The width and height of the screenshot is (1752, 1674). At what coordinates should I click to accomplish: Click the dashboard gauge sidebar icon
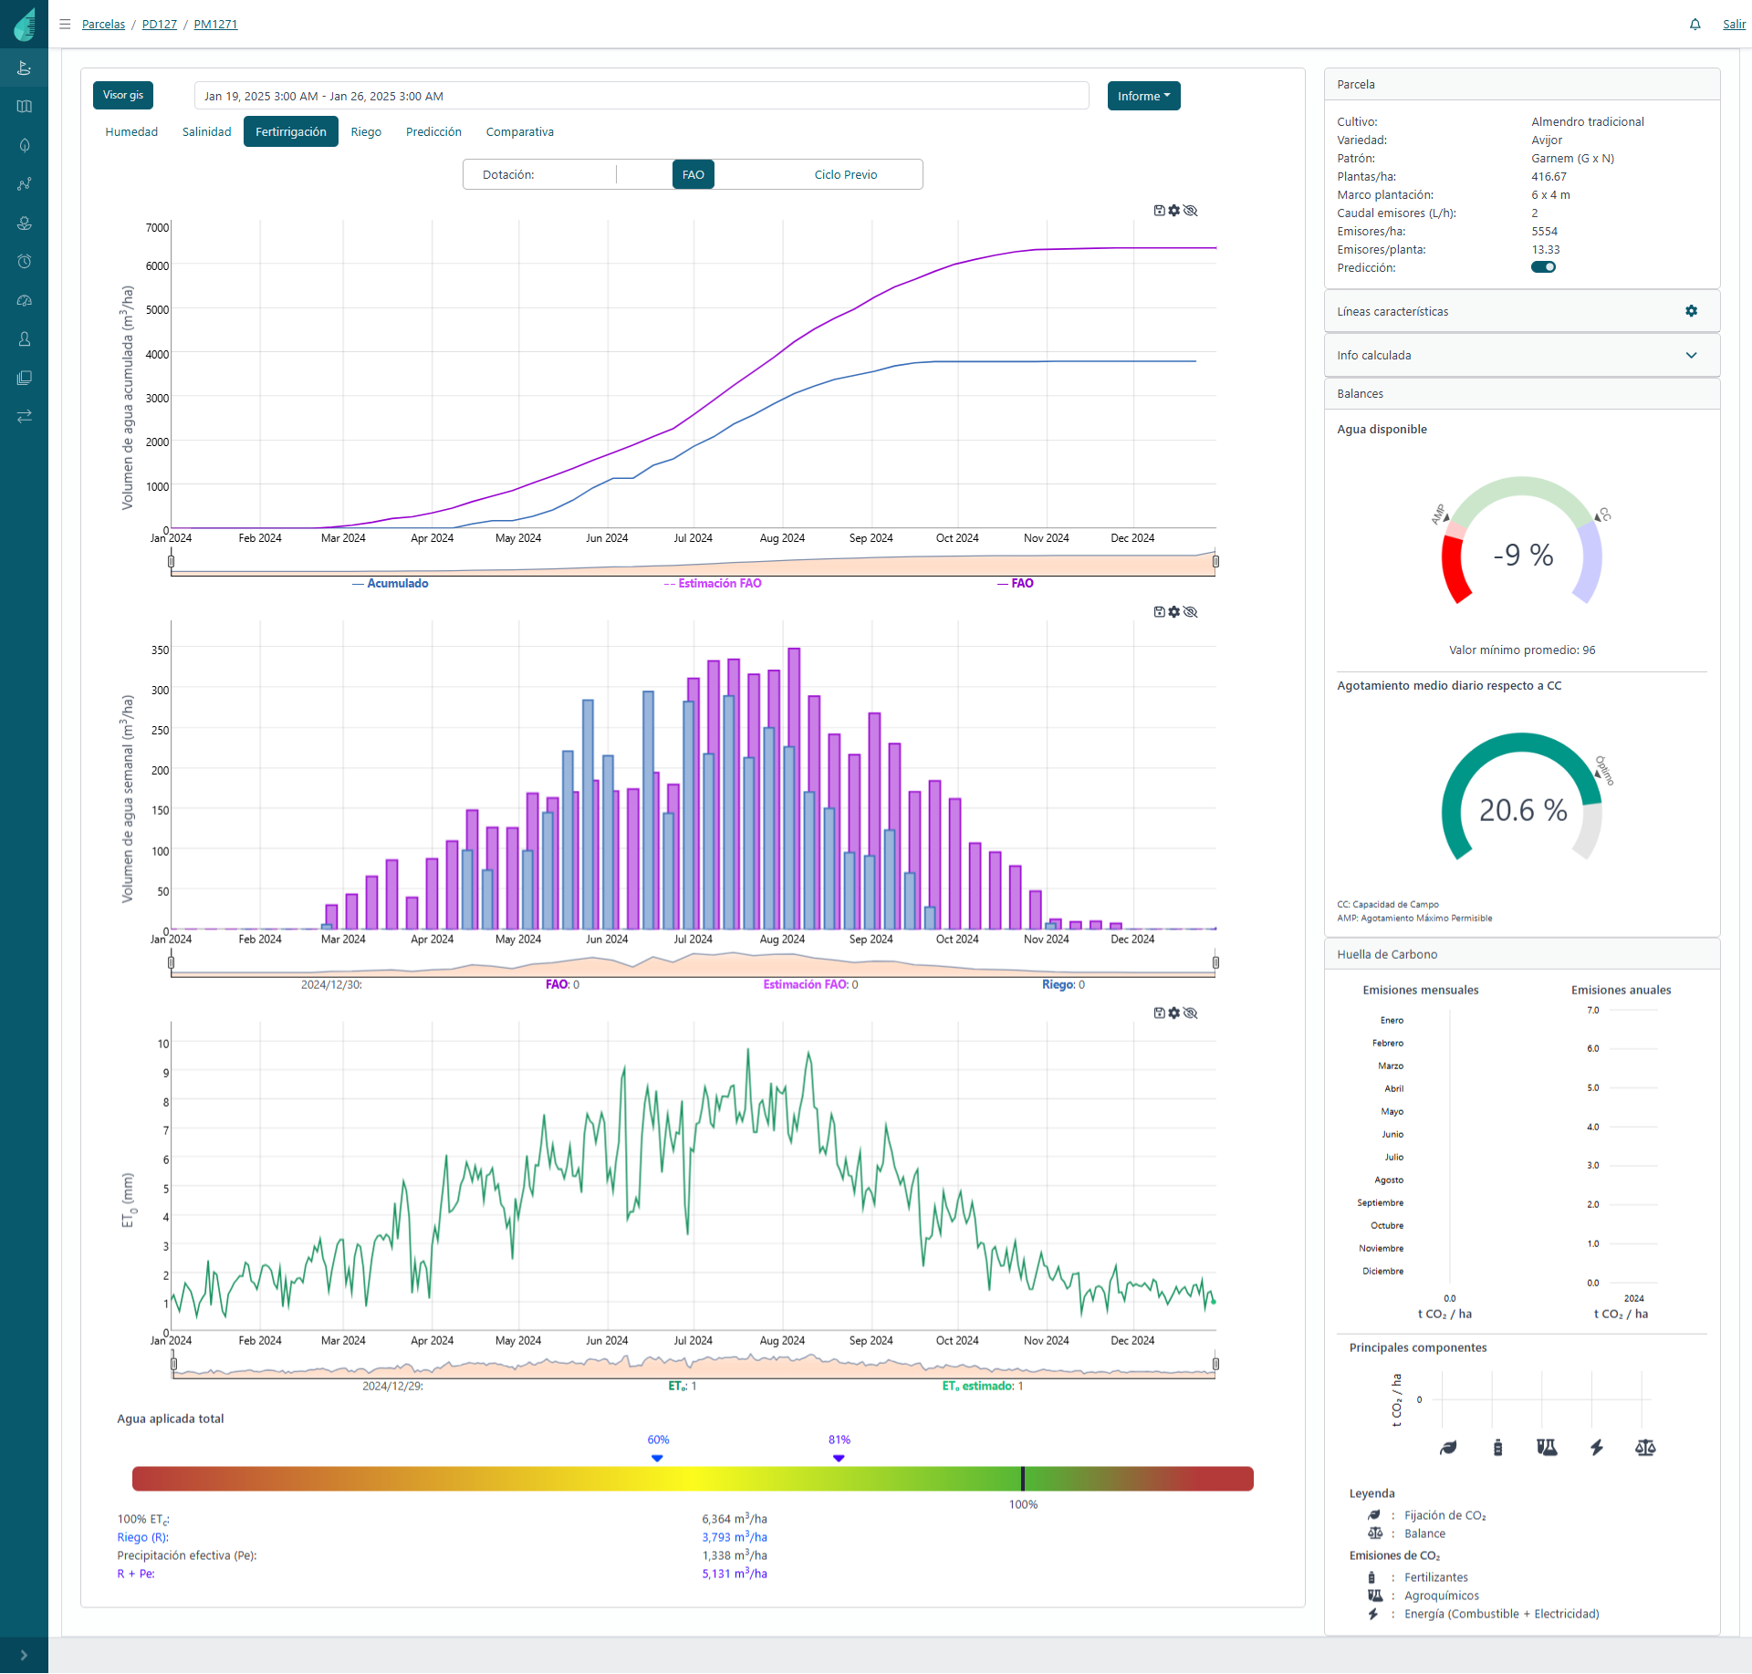click(x=25, y=300)
